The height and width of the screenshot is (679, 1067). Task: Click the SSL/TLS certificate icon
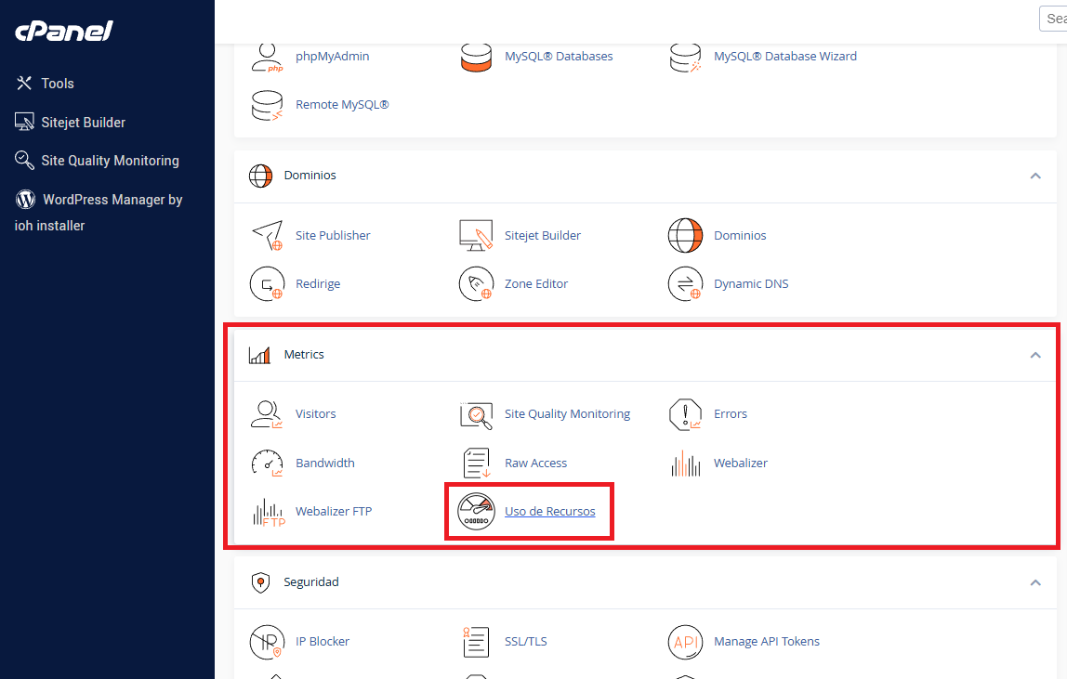(x=476, y=642)
